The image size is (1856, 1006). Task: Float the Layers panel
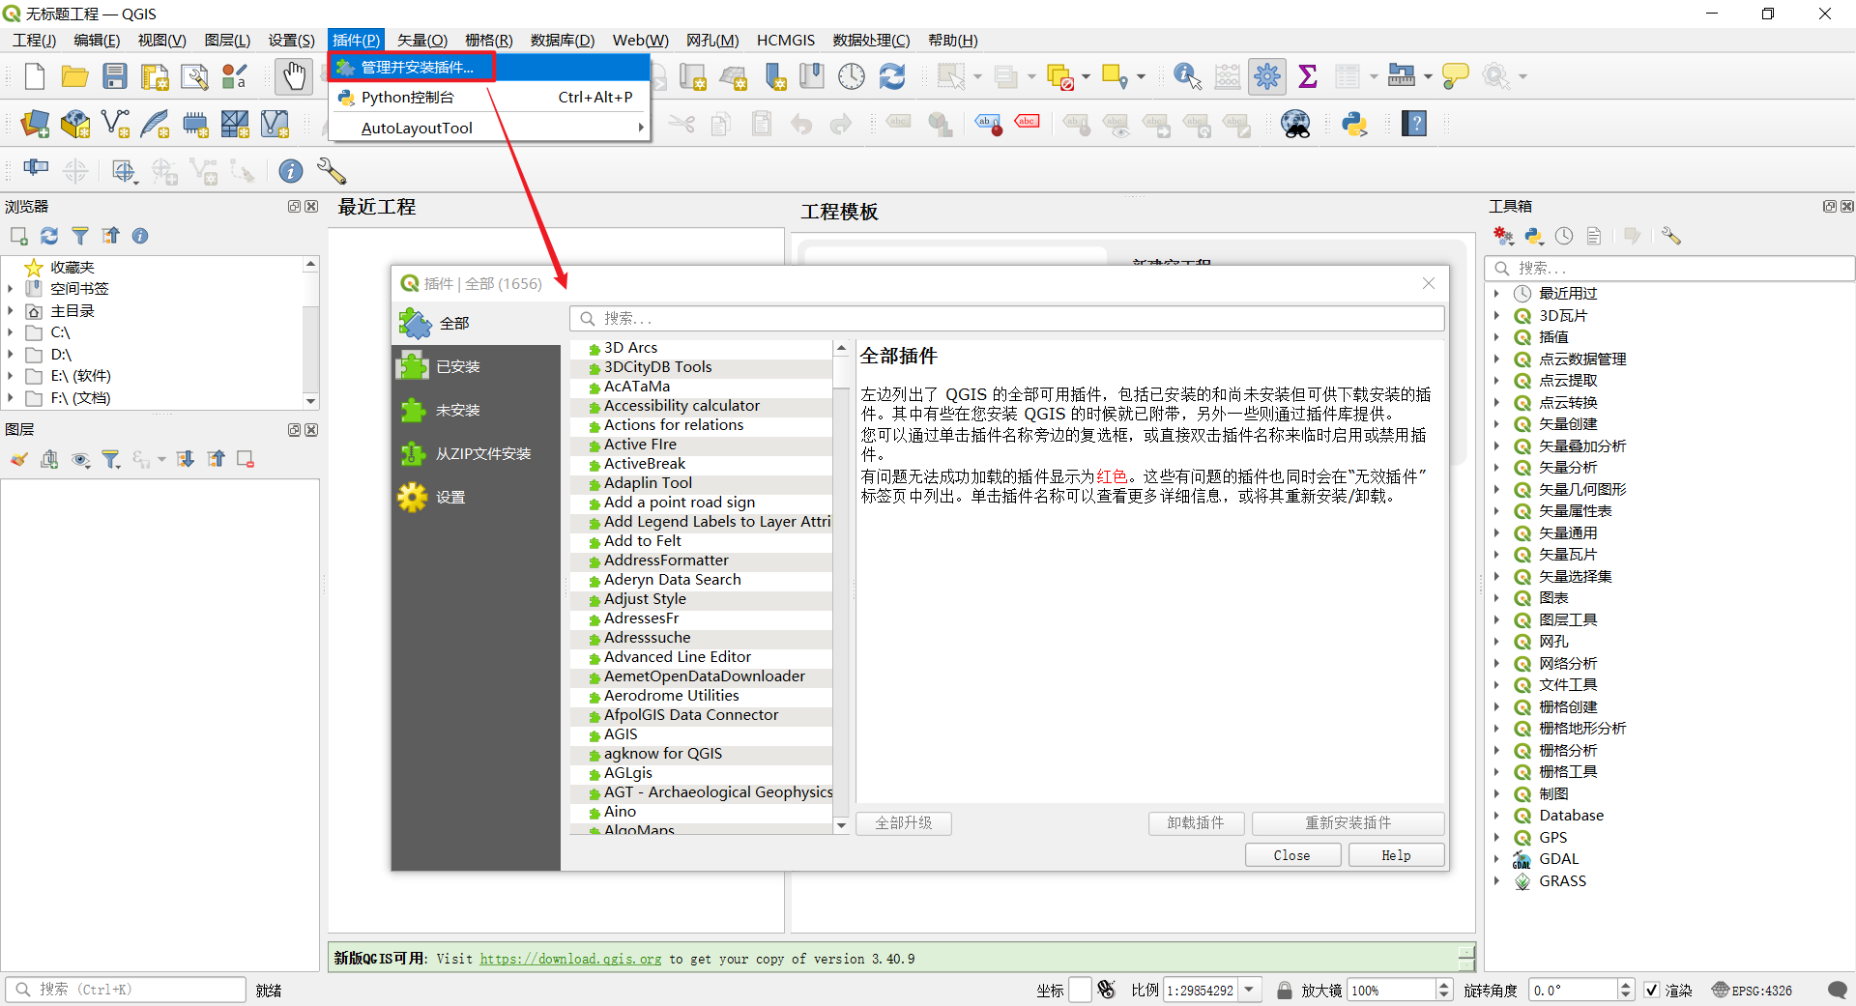click(x=294, y=430)
